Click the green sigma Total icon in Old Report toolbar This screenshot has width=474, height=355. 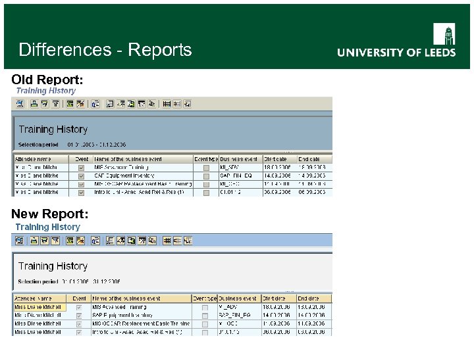pos(70,104)
